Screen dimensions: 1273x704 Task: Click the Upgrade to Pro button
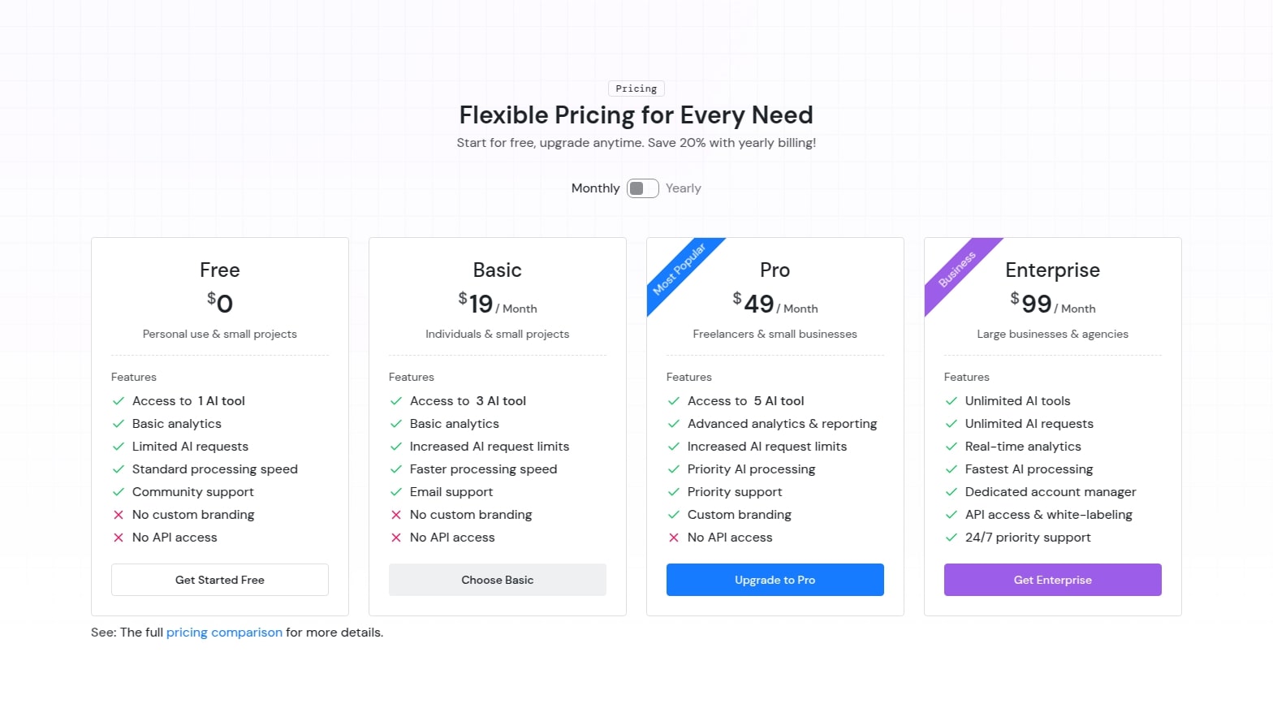pyautogui.click(x=775, y=580)
